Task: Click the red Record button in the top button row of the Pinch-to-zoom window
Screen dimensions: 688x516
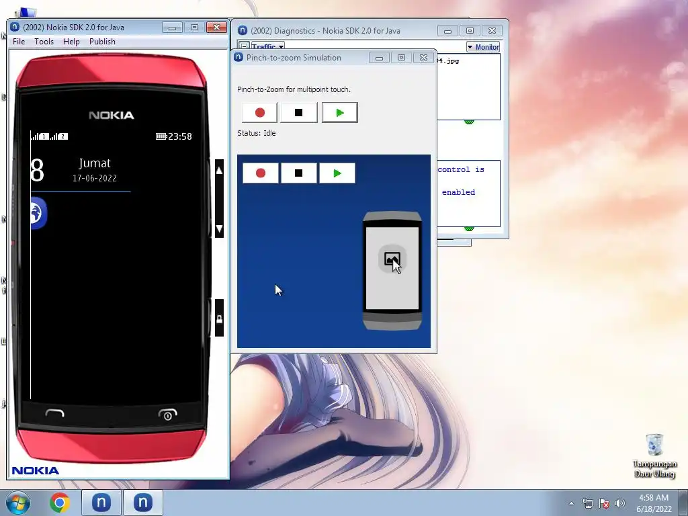Action: [x=260, y=113]
